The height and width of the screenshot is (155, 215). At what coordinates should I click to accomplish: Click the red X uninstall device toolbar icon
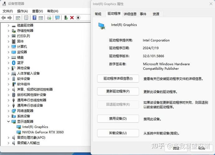coord(72,18)
